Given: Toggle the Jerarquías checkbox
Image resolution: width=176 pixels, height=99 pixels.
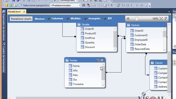Looking at the screenshot, I should [86, 19].
